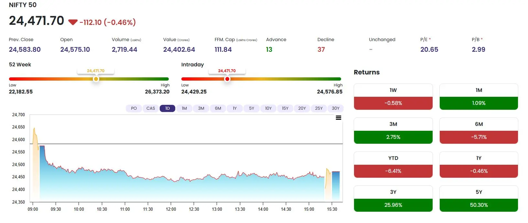Click the red down-triangle change indicator
Screen dimensions: 528x223
click(x=73, y=22)
